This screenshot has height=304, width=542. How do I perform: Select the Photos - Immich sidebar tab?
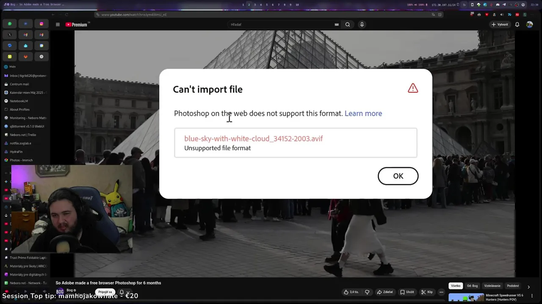25,160
